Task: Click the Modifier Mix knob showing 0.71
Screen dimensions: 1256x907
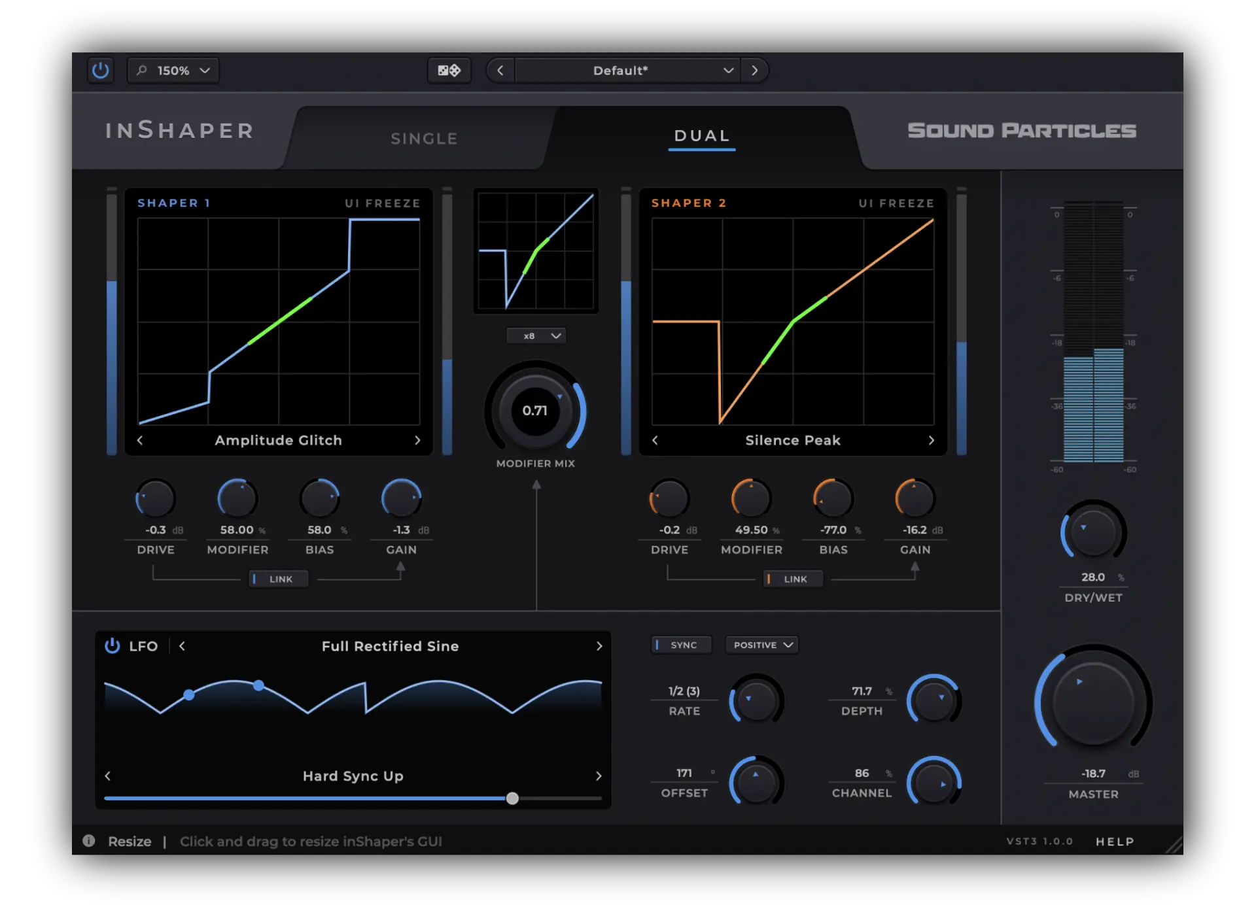Action: coord(535,411)
